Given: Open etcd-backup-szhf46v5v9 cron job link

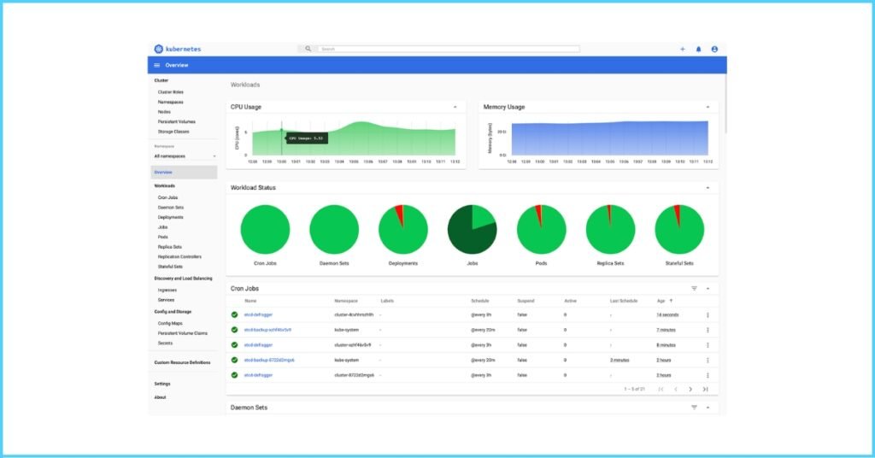Looking at the screenshot, I should 267,330.
